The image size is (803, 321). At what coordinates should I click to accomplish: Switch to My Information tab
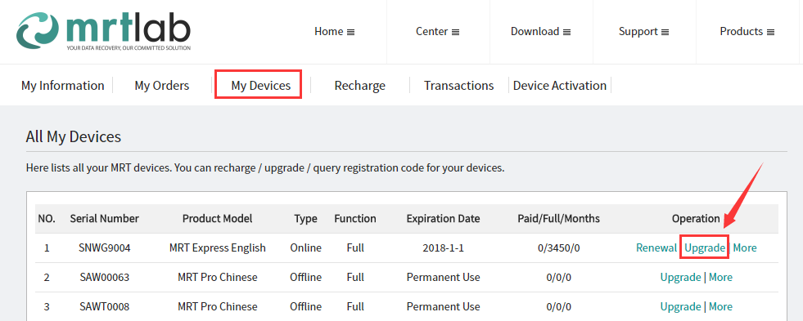tap(62, 86)
